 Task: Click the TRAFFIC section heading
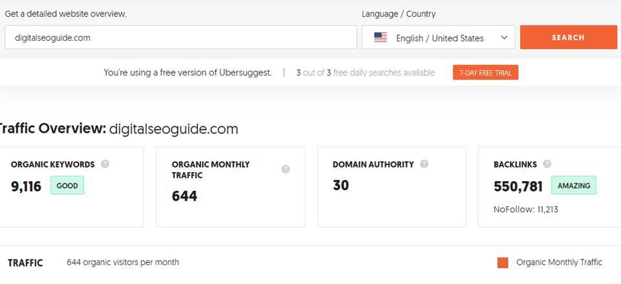point(25,263)
